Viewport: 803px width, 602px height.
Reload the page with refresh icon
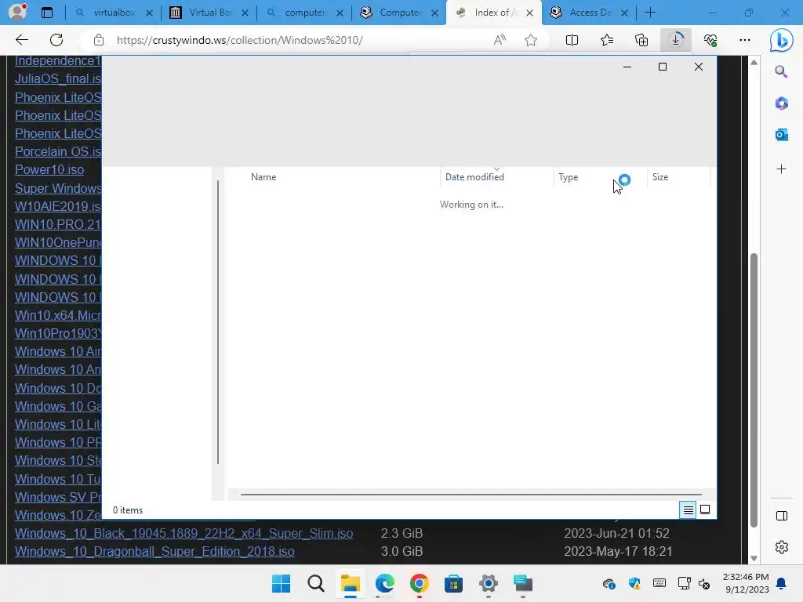(56, 40)
